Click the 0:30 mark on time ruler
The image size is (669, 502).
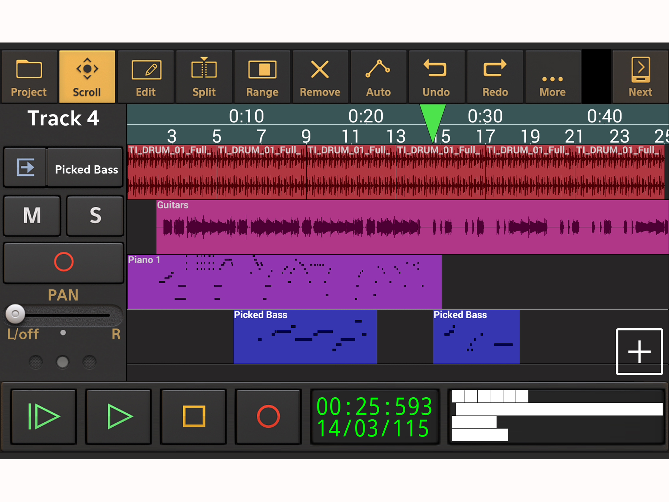pyautogui.click(x=485, y=116)
